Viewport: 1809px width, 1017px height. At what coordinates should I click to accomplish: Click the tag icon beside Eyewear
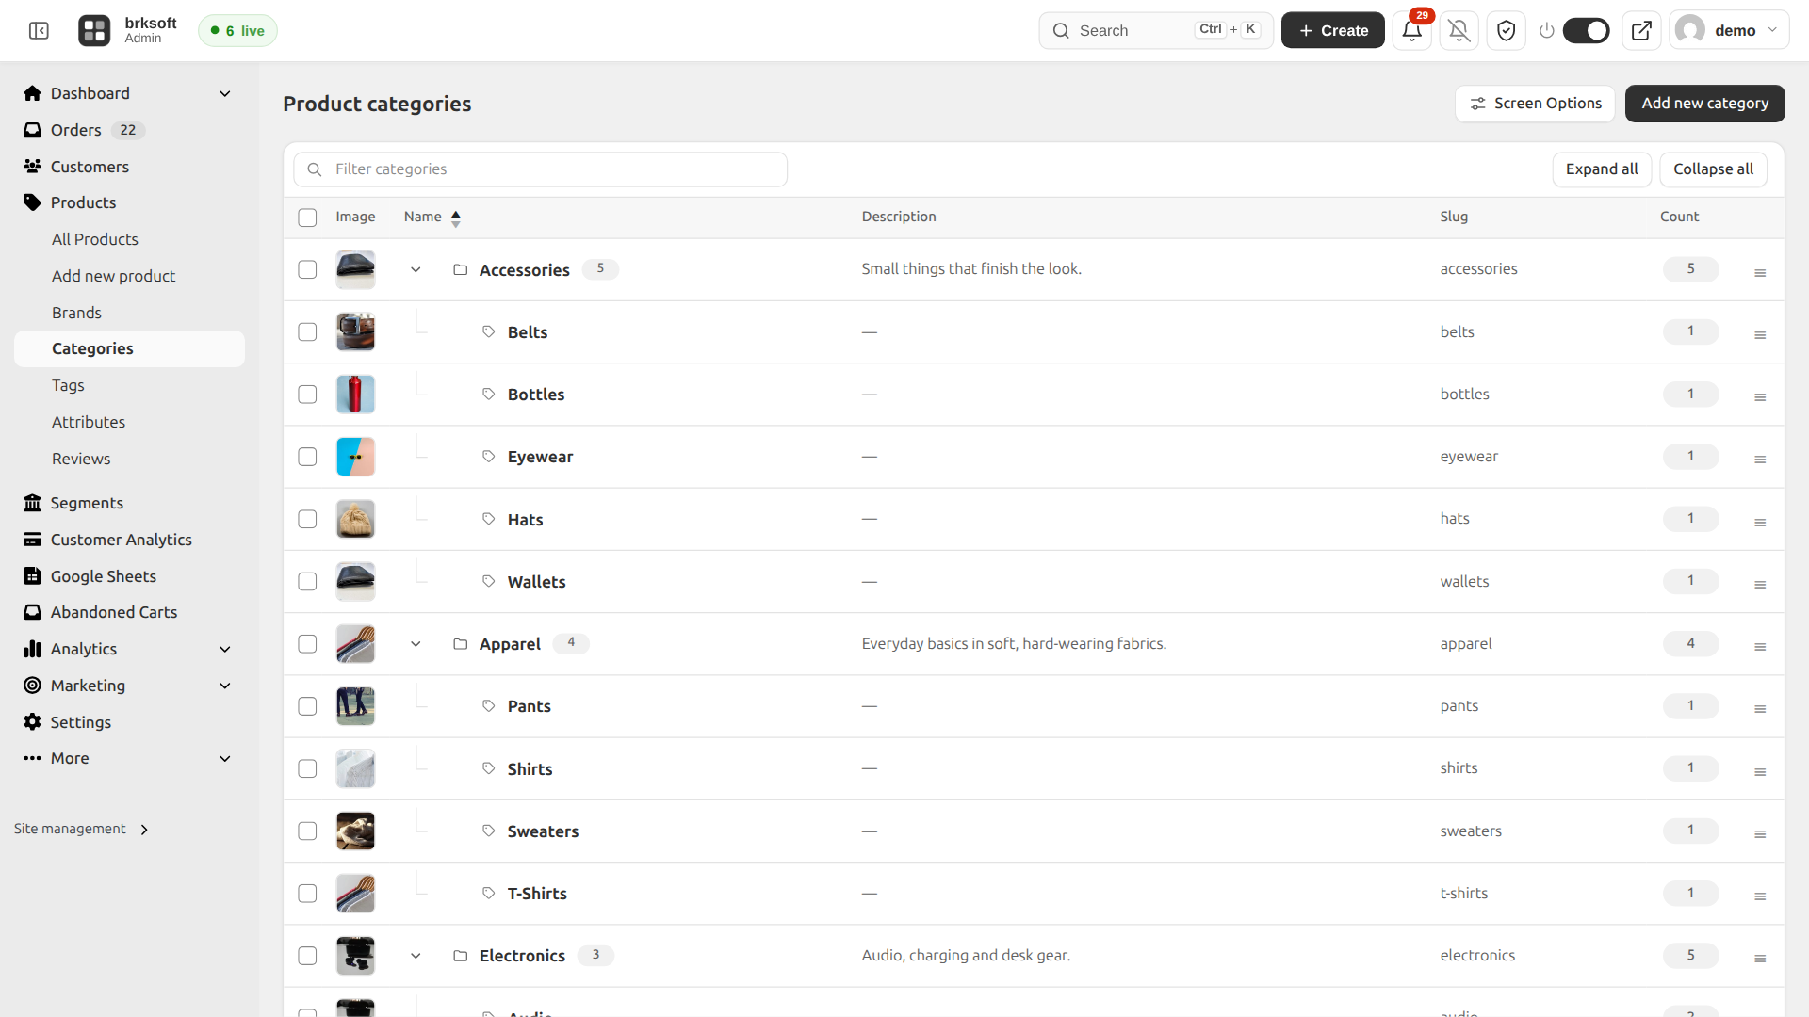pyautogui.click(x=488, y=456)
